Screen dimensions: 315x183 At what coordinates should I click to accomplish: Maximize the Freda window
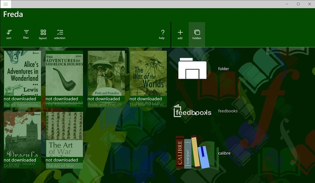[x=298, y=4]
